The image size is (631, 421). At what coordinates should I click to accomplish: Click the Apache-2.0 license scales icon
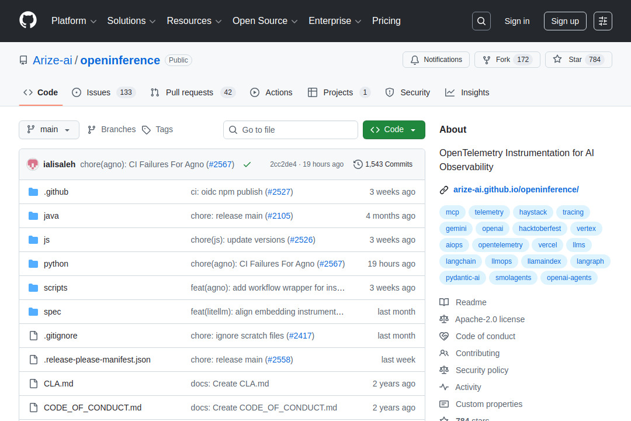[x=444, y=319]
